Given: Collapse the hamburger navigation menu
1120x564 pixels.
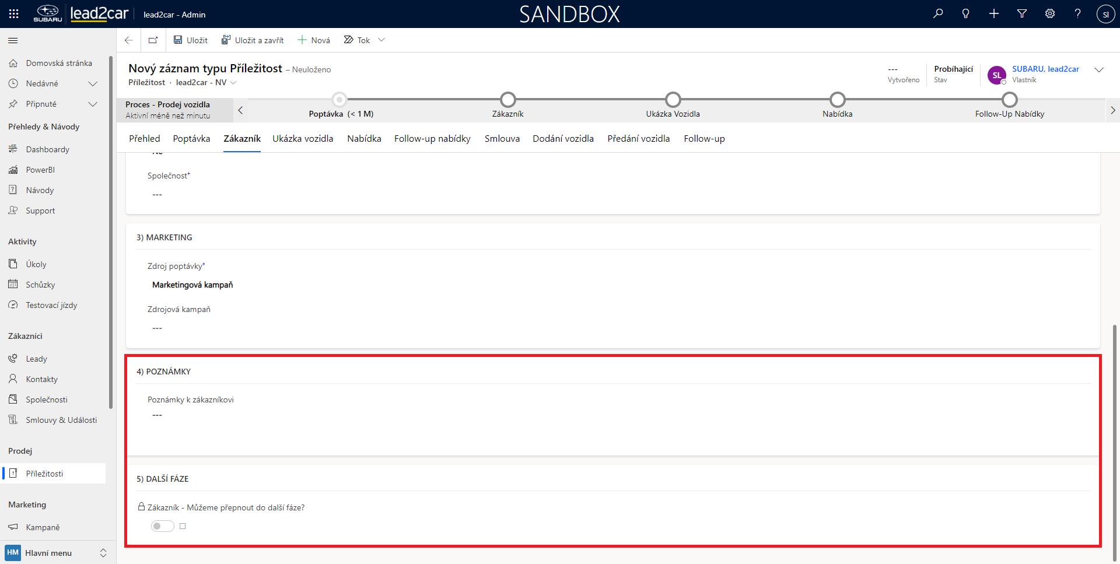Looking at the screenshot, I should pos(13,41).
